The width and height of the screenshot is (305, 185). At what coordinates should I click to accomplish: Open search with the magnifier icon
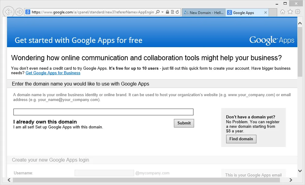(x=157, y=12)
